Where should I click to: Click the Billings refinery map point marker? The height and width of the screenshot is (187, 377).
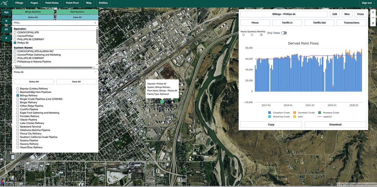(162, 102)
